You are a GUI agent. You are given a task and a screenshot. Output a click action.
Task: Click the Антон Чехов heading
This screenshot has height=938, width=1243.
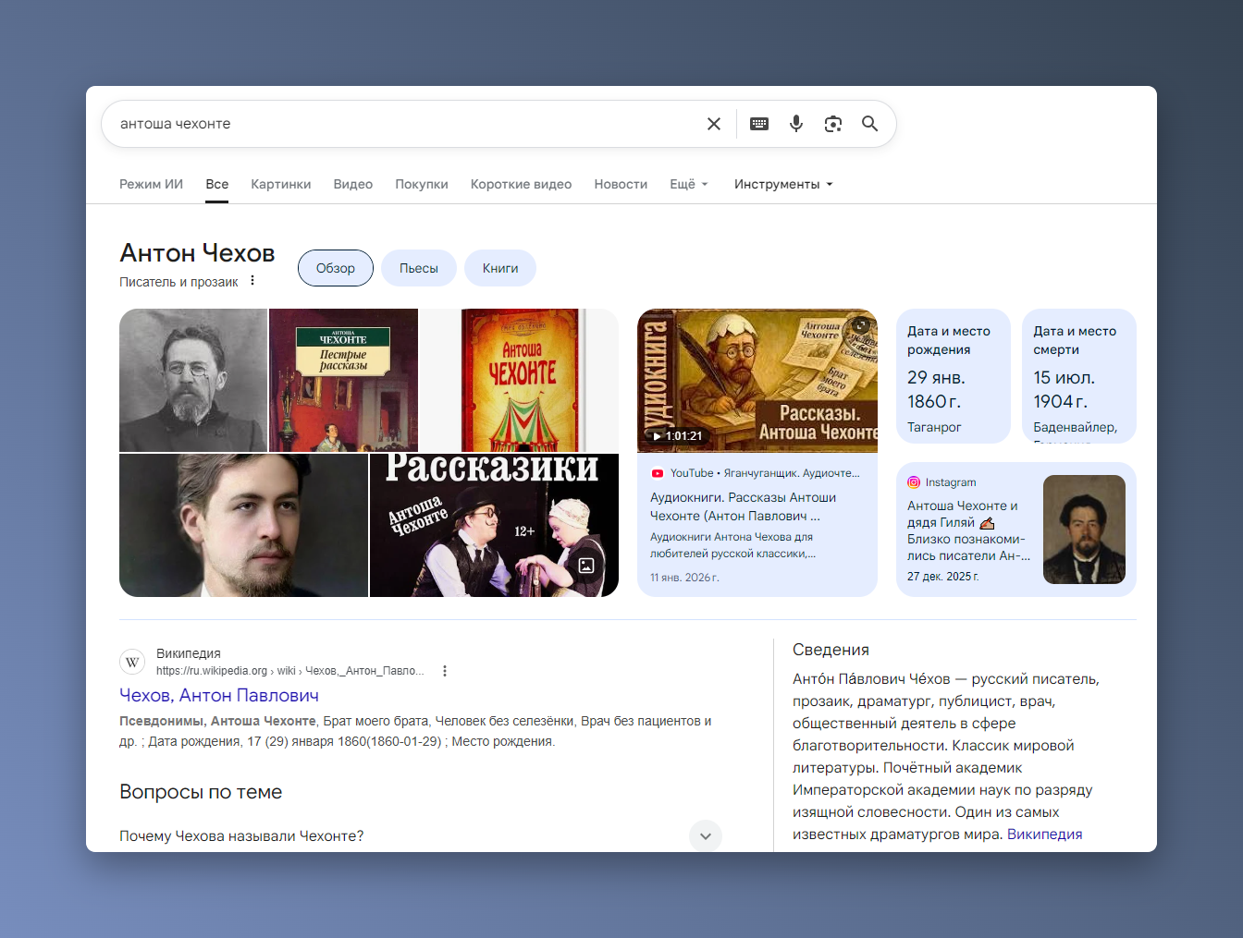click(x=197, y=252)
